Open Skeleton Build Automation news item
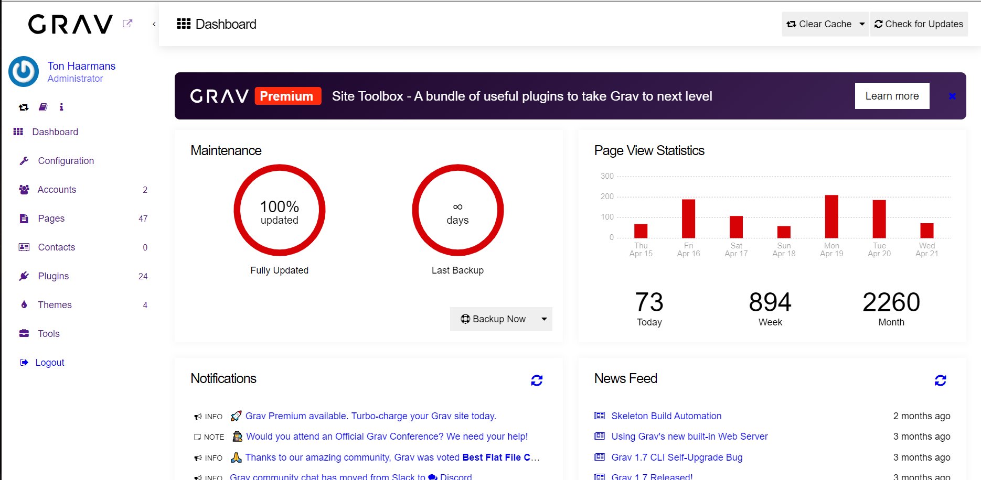Screen dimensions: 981x480 click(666, 416)
